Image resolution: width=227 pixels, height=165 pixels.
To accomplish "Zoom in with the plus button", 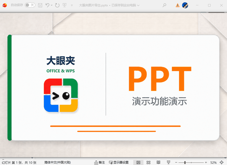I will (x=206, y=162).
